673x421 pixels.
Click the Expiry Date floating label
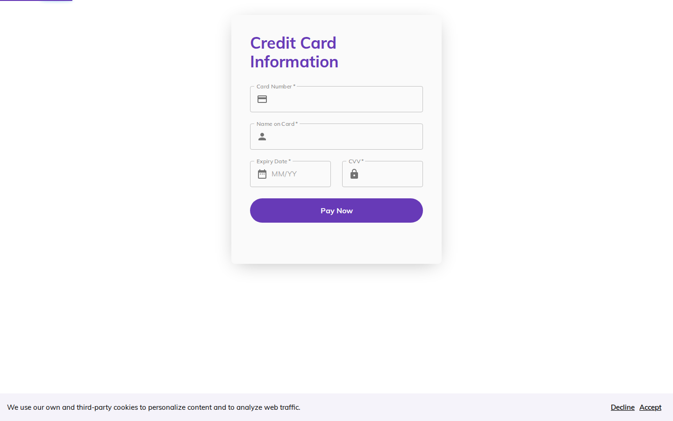[273, 161]
